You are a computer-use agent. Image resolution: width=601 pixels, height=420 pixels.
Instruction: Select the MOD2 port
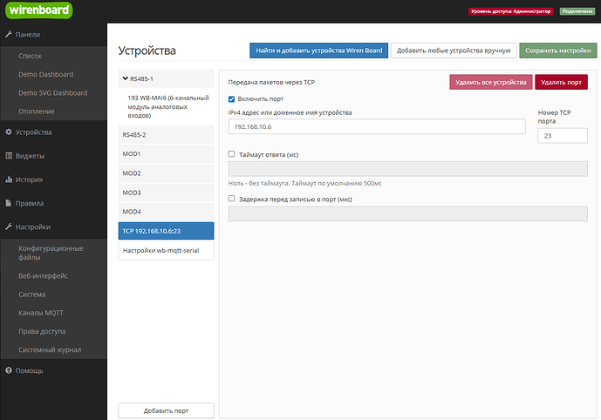point(167,173)
